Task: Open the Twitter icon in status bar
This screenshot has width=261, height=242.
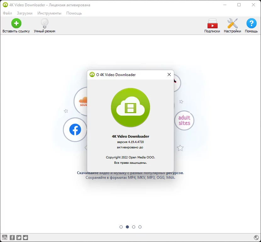Action: (x=19, y=237)
